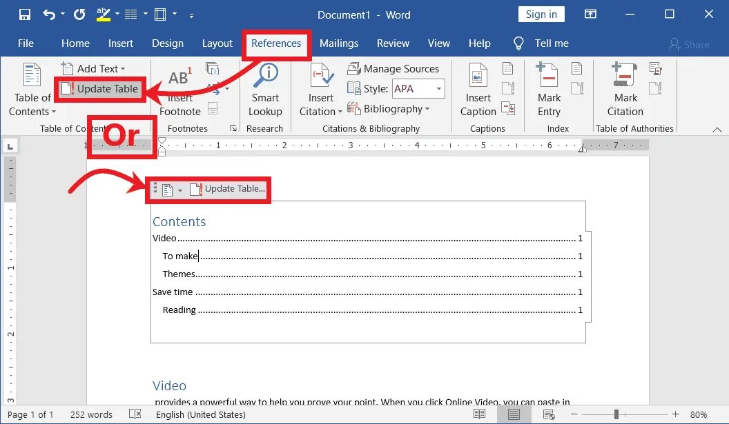Image resolution: width=729 pixels, height=424 pixels.
Task: Click the Save time contents entry
Action: click(367, 292)
